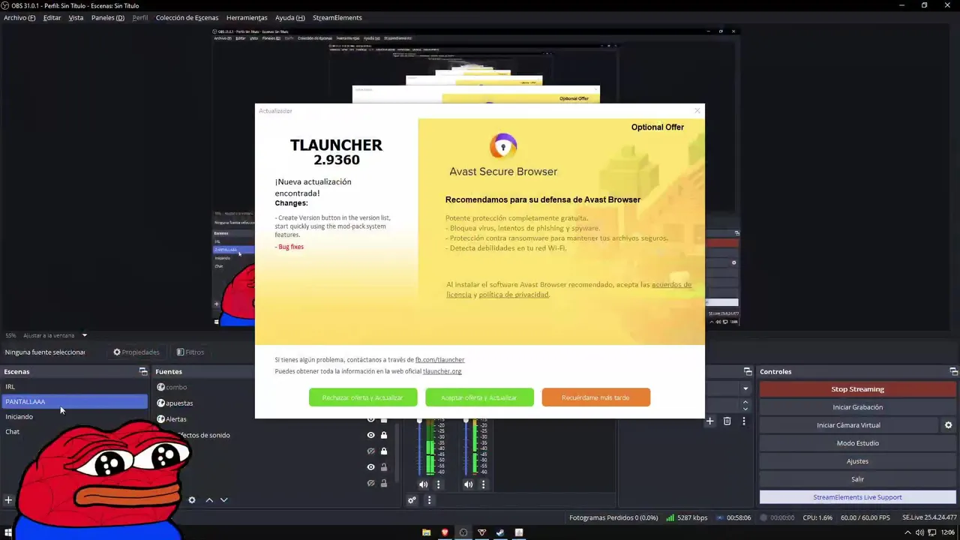This screenshot has height=540, width=960.
Task: Open Herramientas menu
Action: pyautogui.click(x=247, y=17)
